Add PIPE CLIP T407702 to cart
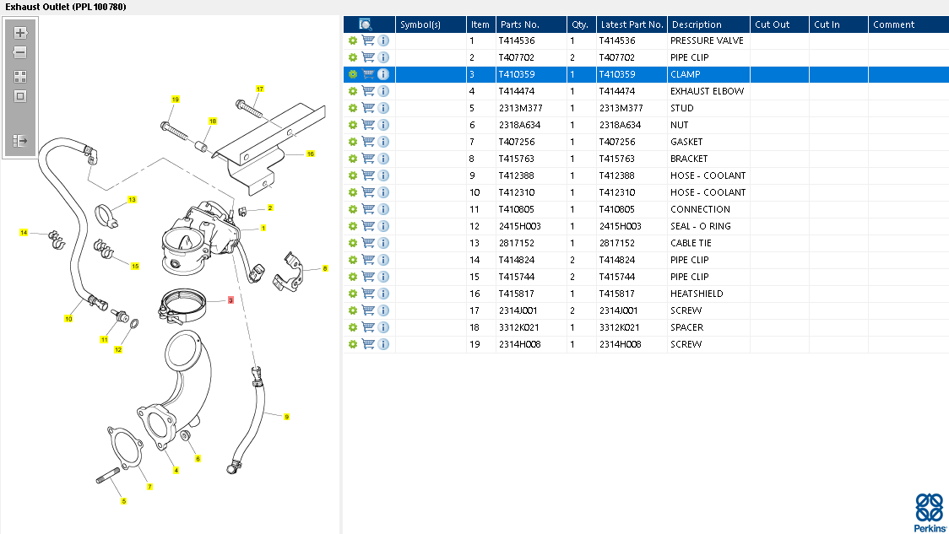 (x=368, y=57)
